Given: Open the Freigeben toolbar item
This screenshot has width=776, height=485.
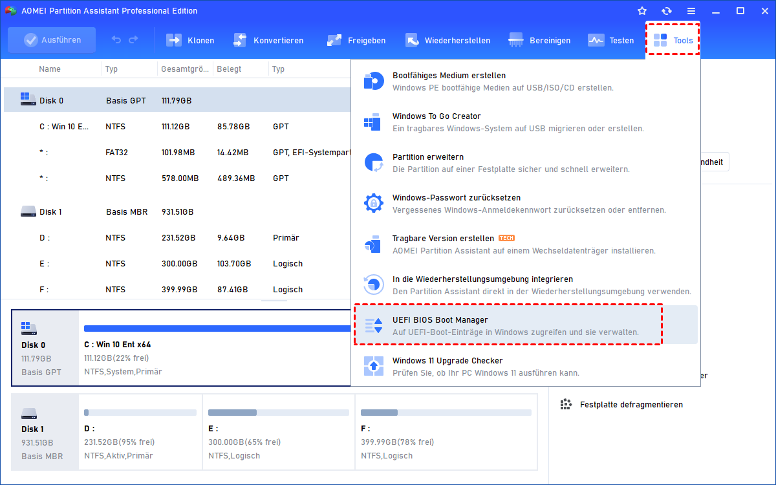Looking at the screenshot, I should (356, 40).
